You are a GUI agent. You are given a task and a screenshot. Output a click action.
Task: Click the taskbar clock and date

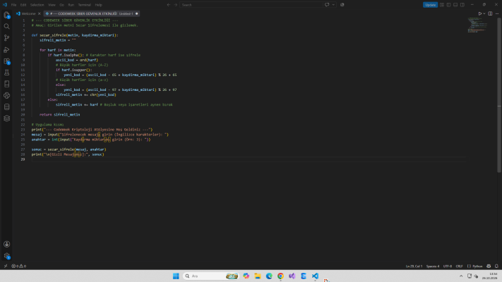(x=490, y=276)
